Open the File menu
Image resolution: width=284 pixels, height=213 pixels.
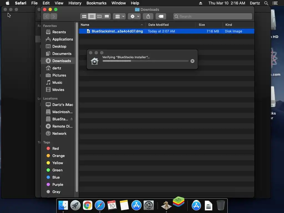click(x=34, y=3)
